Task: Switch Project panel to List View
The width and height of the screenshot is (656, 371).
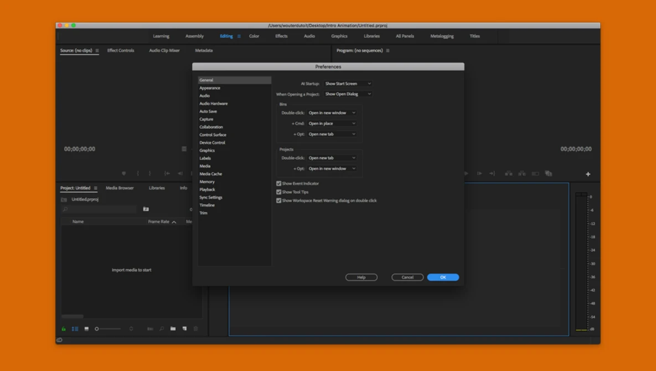Action: coord(75,329)
